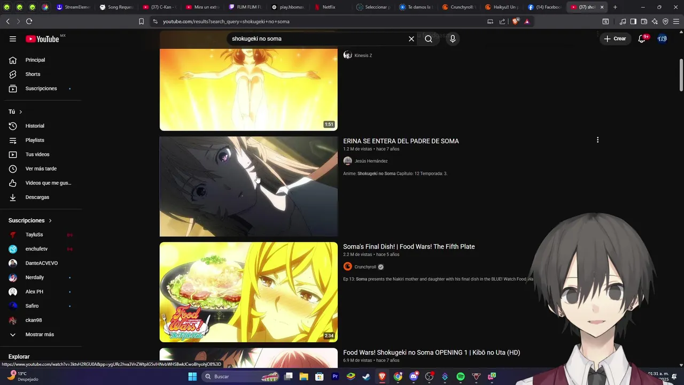Open Brave playlist music note icon
The width and height of the screenshot is (684, 385).
[x=623, y=21]
